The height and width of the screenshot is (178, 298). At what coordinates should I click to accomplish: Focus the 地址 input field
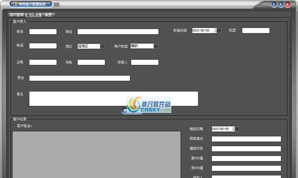(118, 31)
